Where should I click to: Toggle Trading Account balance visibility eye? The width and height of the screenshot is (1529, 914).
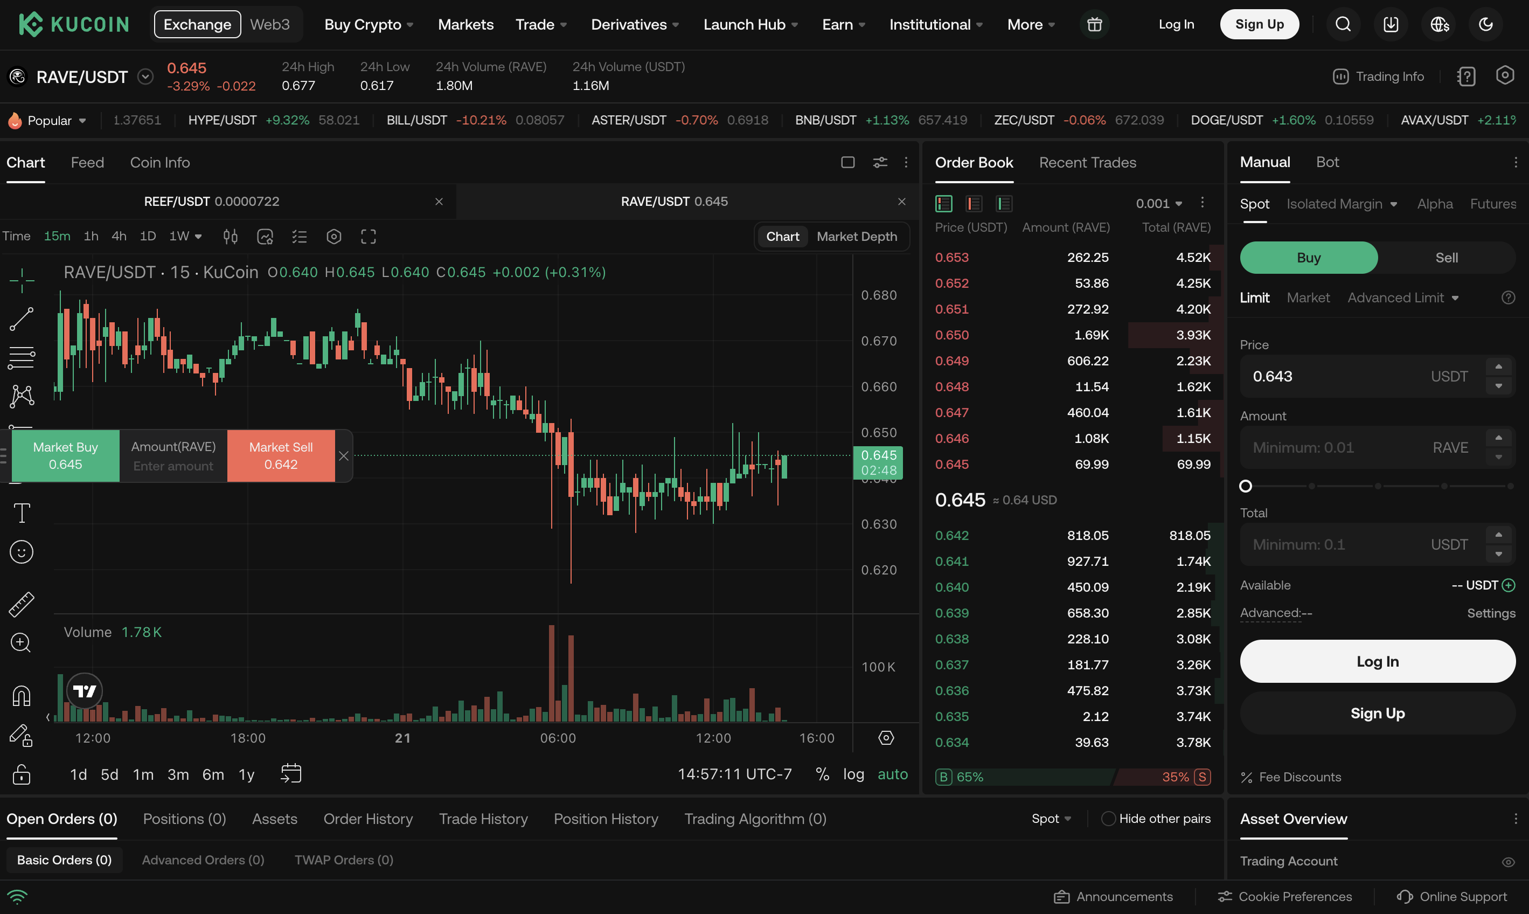(1508, 862)
